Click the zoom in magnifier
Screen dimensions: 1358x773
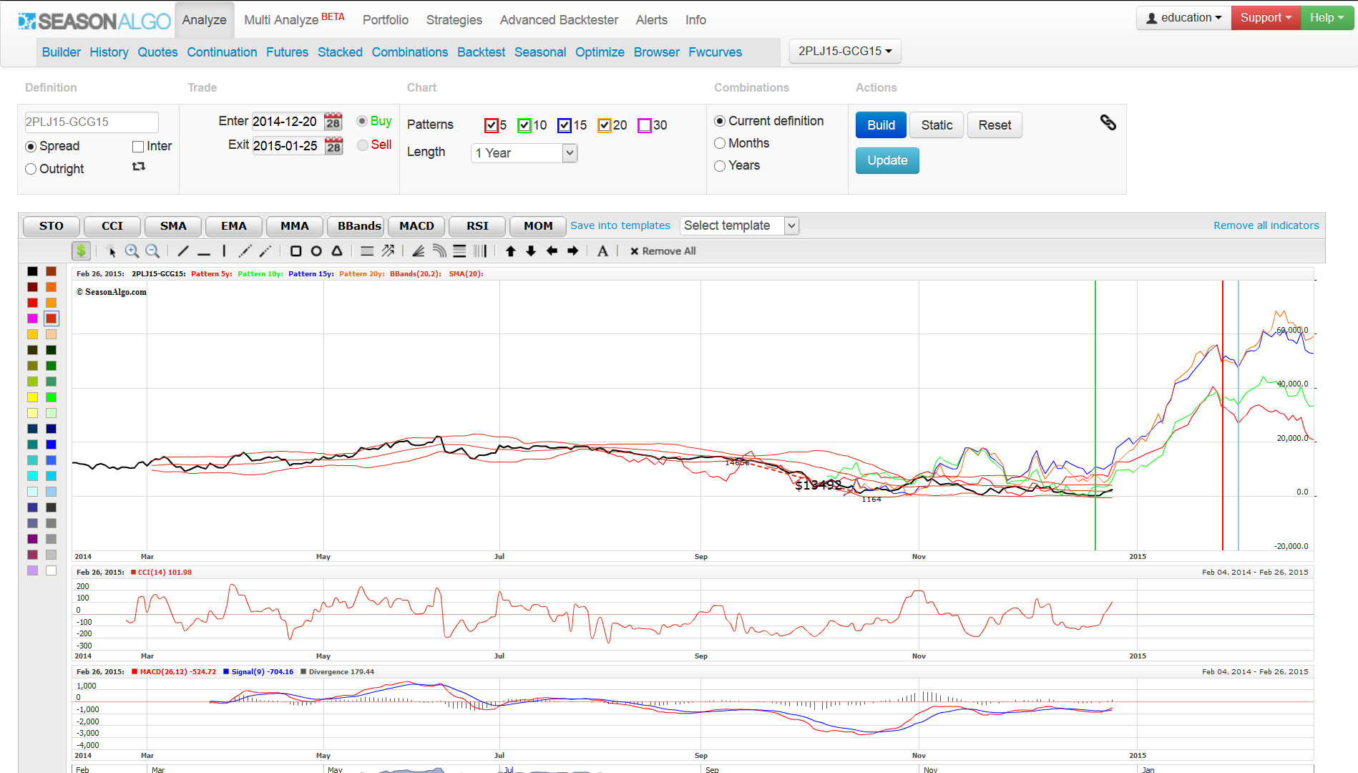click(132, 251)
